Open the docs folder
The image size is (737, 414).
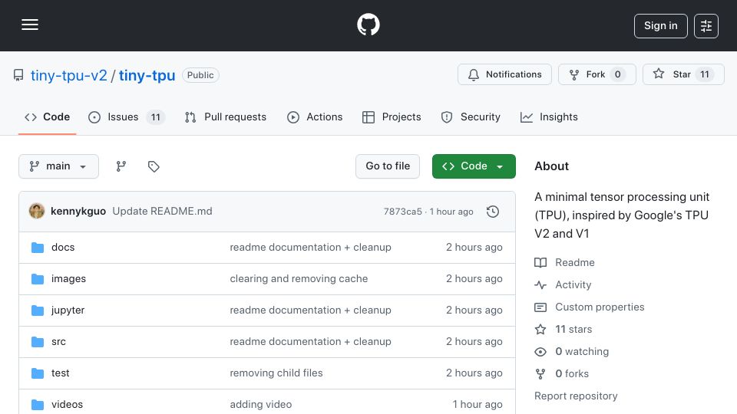coord(63,248)
